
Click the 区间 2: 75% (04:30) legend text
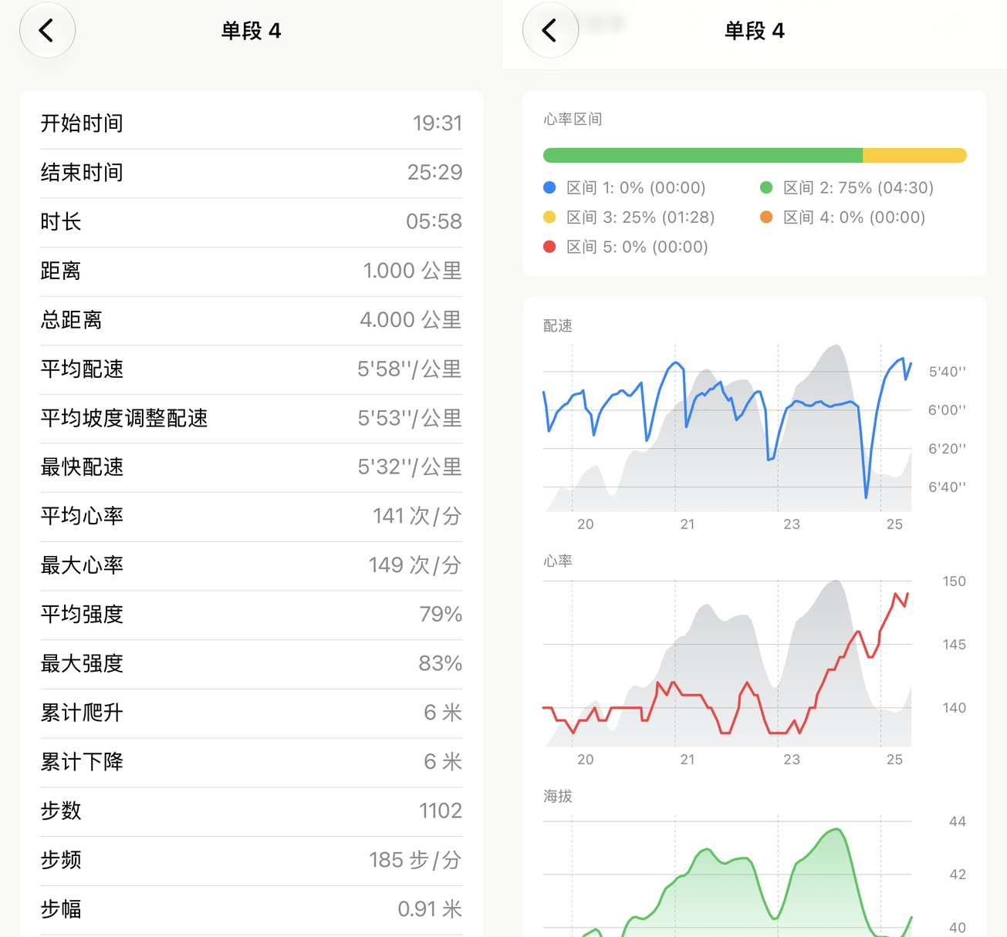tap(858, 187)
